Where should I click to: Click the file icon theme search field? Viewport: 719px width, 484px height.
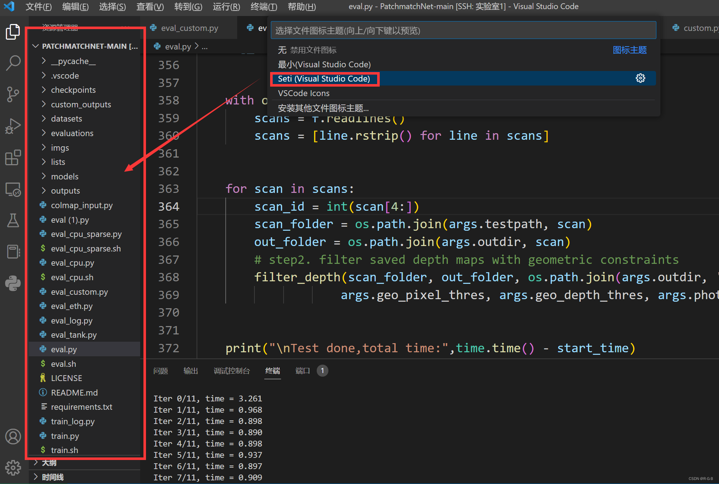tap(463, 30)
